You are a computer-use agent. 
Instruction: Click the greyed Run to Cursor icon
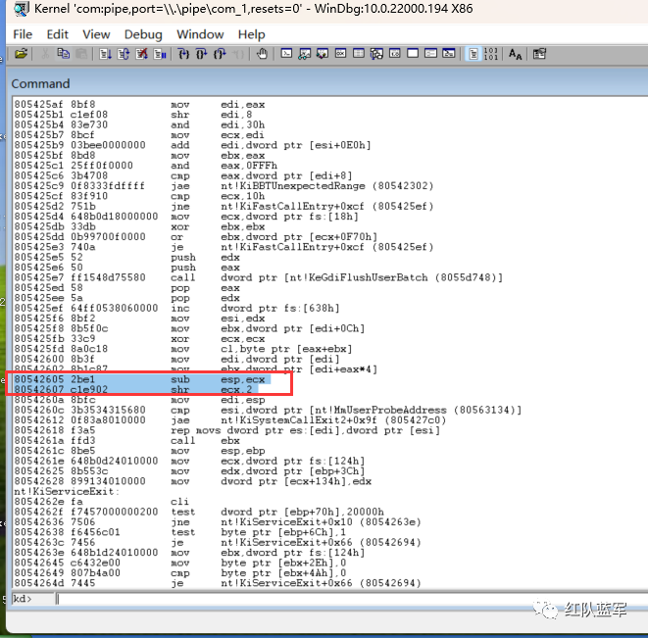pyautogui.click(x=238, y=54)
